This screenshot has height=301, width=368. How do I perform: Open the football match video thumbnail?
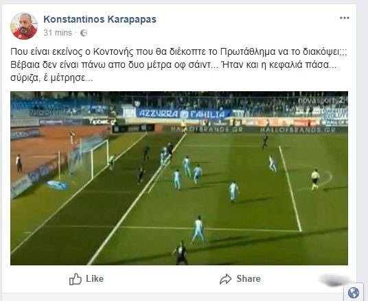(179, 178)
